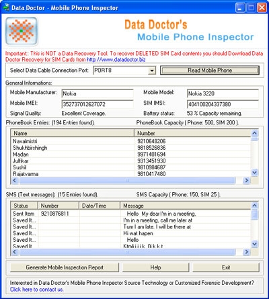This screenshot has width=269, height=299.
Task: Select the Sent Item message row
Action: click(131, 214)
